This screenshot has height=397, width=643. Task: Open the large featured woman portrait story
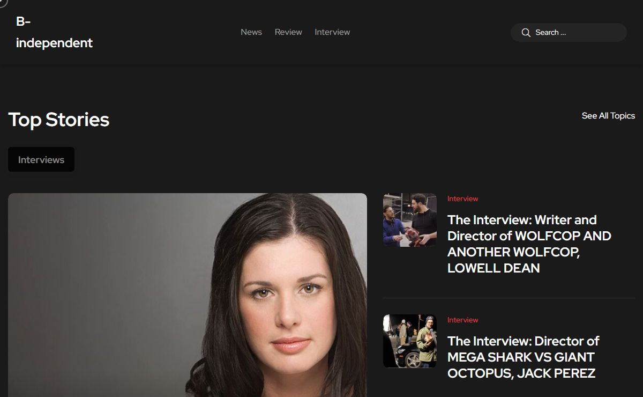(188, 295)
